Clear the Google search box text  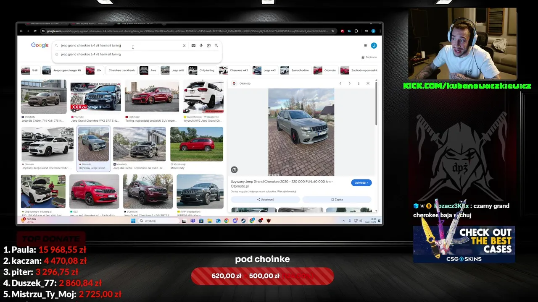click(184, 45)
